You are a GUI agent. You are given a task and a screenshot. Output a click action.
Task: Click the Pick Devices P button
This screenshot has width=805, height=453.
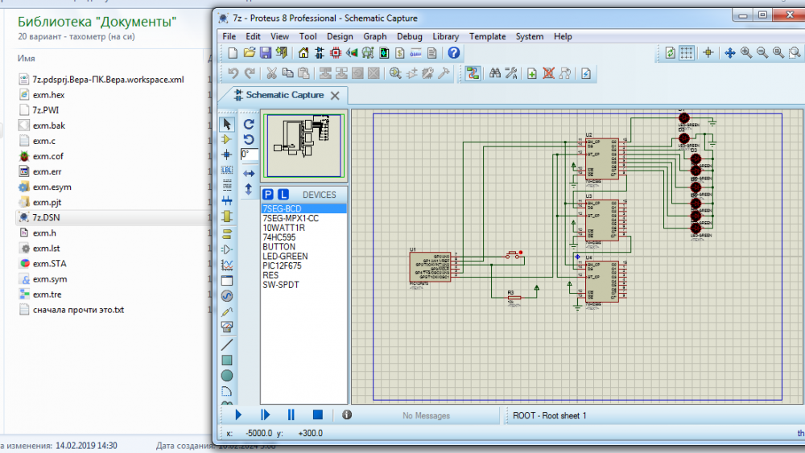[268, 195]
